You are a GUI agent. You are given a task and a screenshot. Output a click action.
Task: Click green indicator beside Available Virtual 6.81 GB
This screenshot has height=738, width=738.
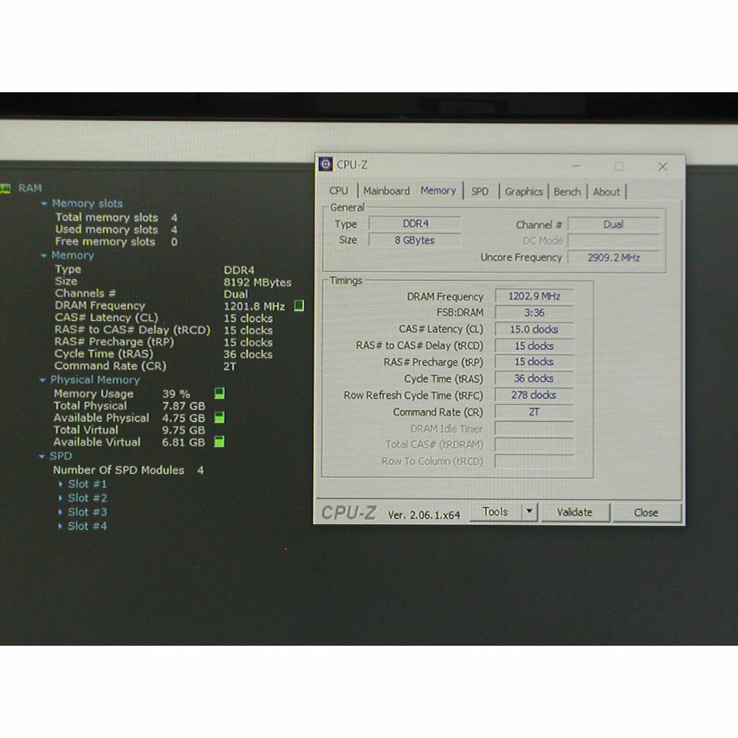[219, 441]
